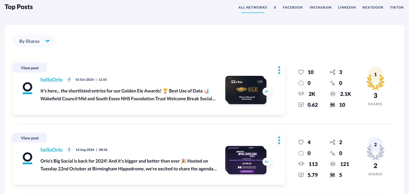The width and height of the screenshot is (409, 194).
Task: Open the Orlo's Big Social image thumbnail
Action: point(246,160)
